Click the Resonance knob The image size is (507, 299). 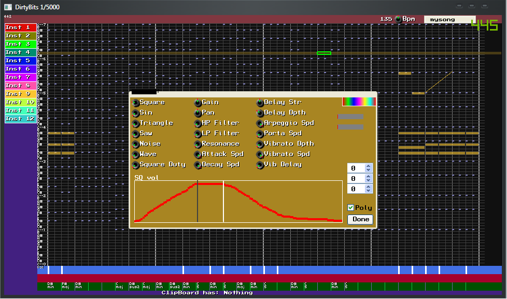198,144
